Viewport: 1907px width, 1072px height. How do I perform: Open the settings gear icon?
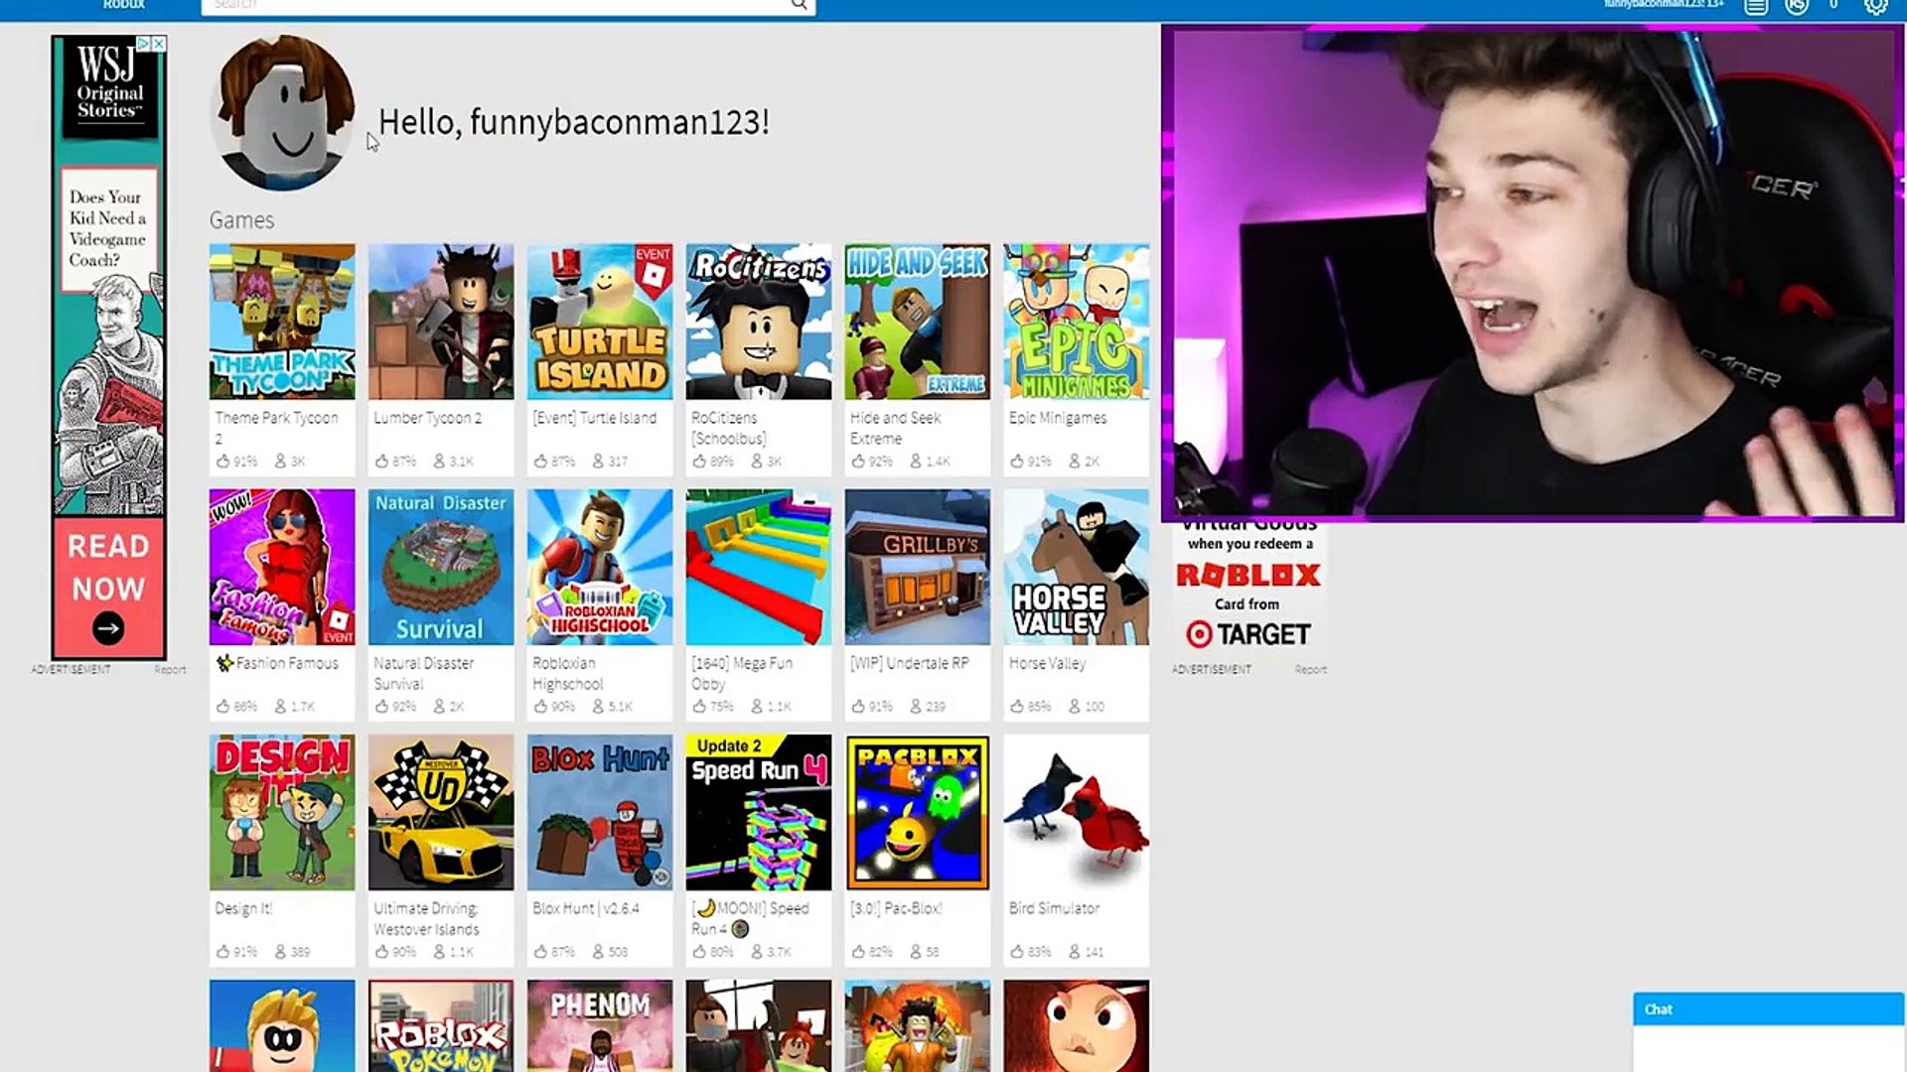tap(1875, 6)
